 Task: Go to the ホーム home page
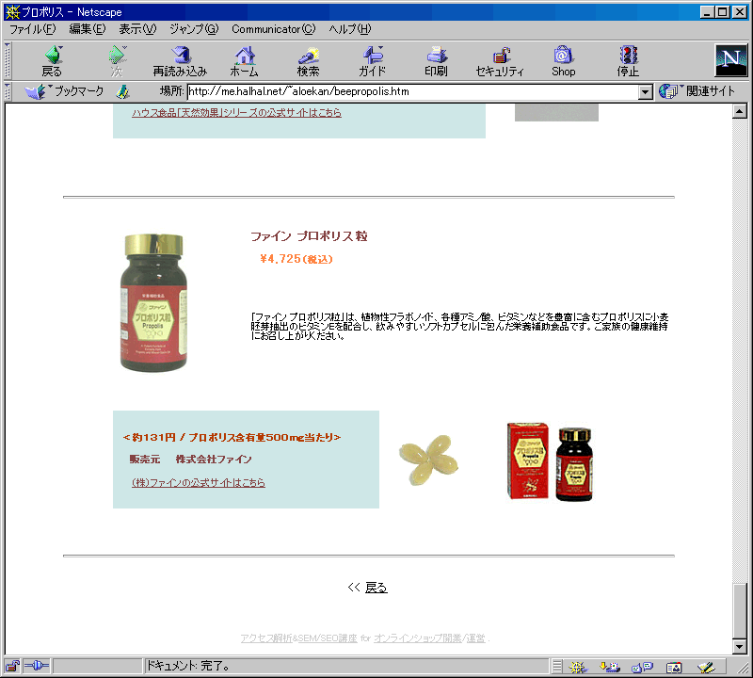tap(245, 61)
